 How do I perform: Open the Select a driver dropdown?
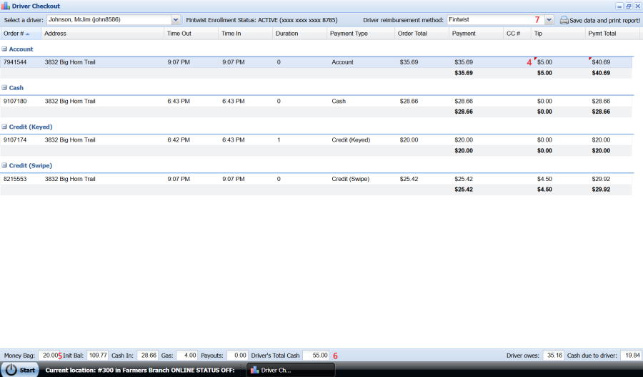pos(176,20)
